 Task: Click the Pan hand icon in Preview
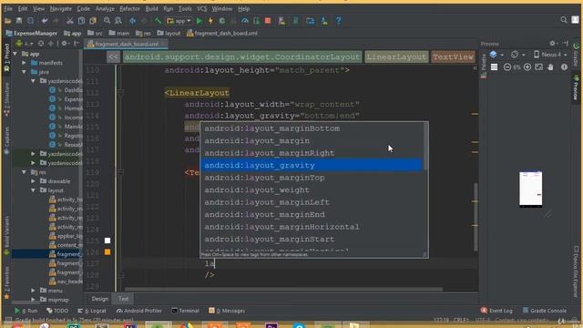550,67
